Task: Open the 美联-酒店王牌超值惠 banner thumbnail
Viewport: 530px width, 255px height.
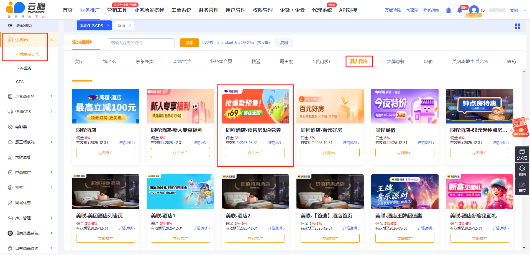Action: [405, 192]
